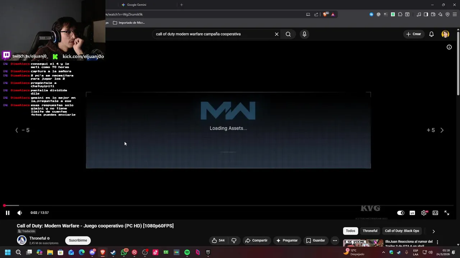Open the Importado de Micr... bookmarks folder
Image resolution: width=460 pixels, height=258 pixels.
[x=129, y=23]
